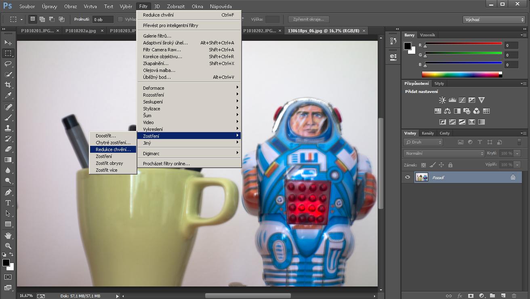530x299 pixels.
Task: Expand the Druh layer filter dropdown
Action: (423, 142)
